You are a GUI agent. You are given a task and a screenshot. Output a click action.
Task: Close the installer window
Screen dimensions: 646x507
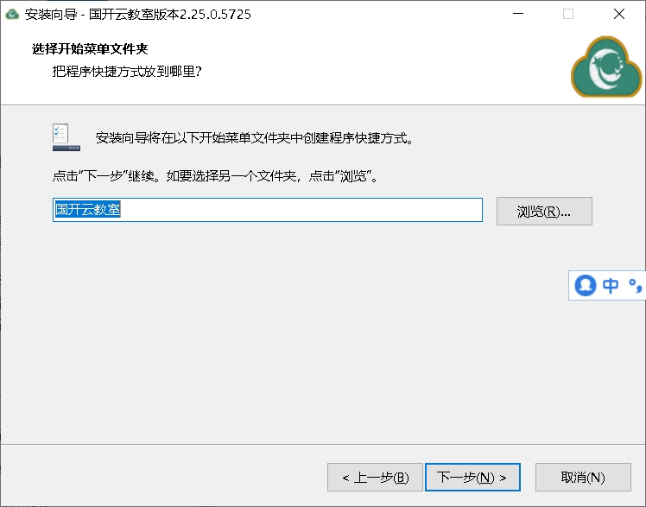(x=619, y=14)
